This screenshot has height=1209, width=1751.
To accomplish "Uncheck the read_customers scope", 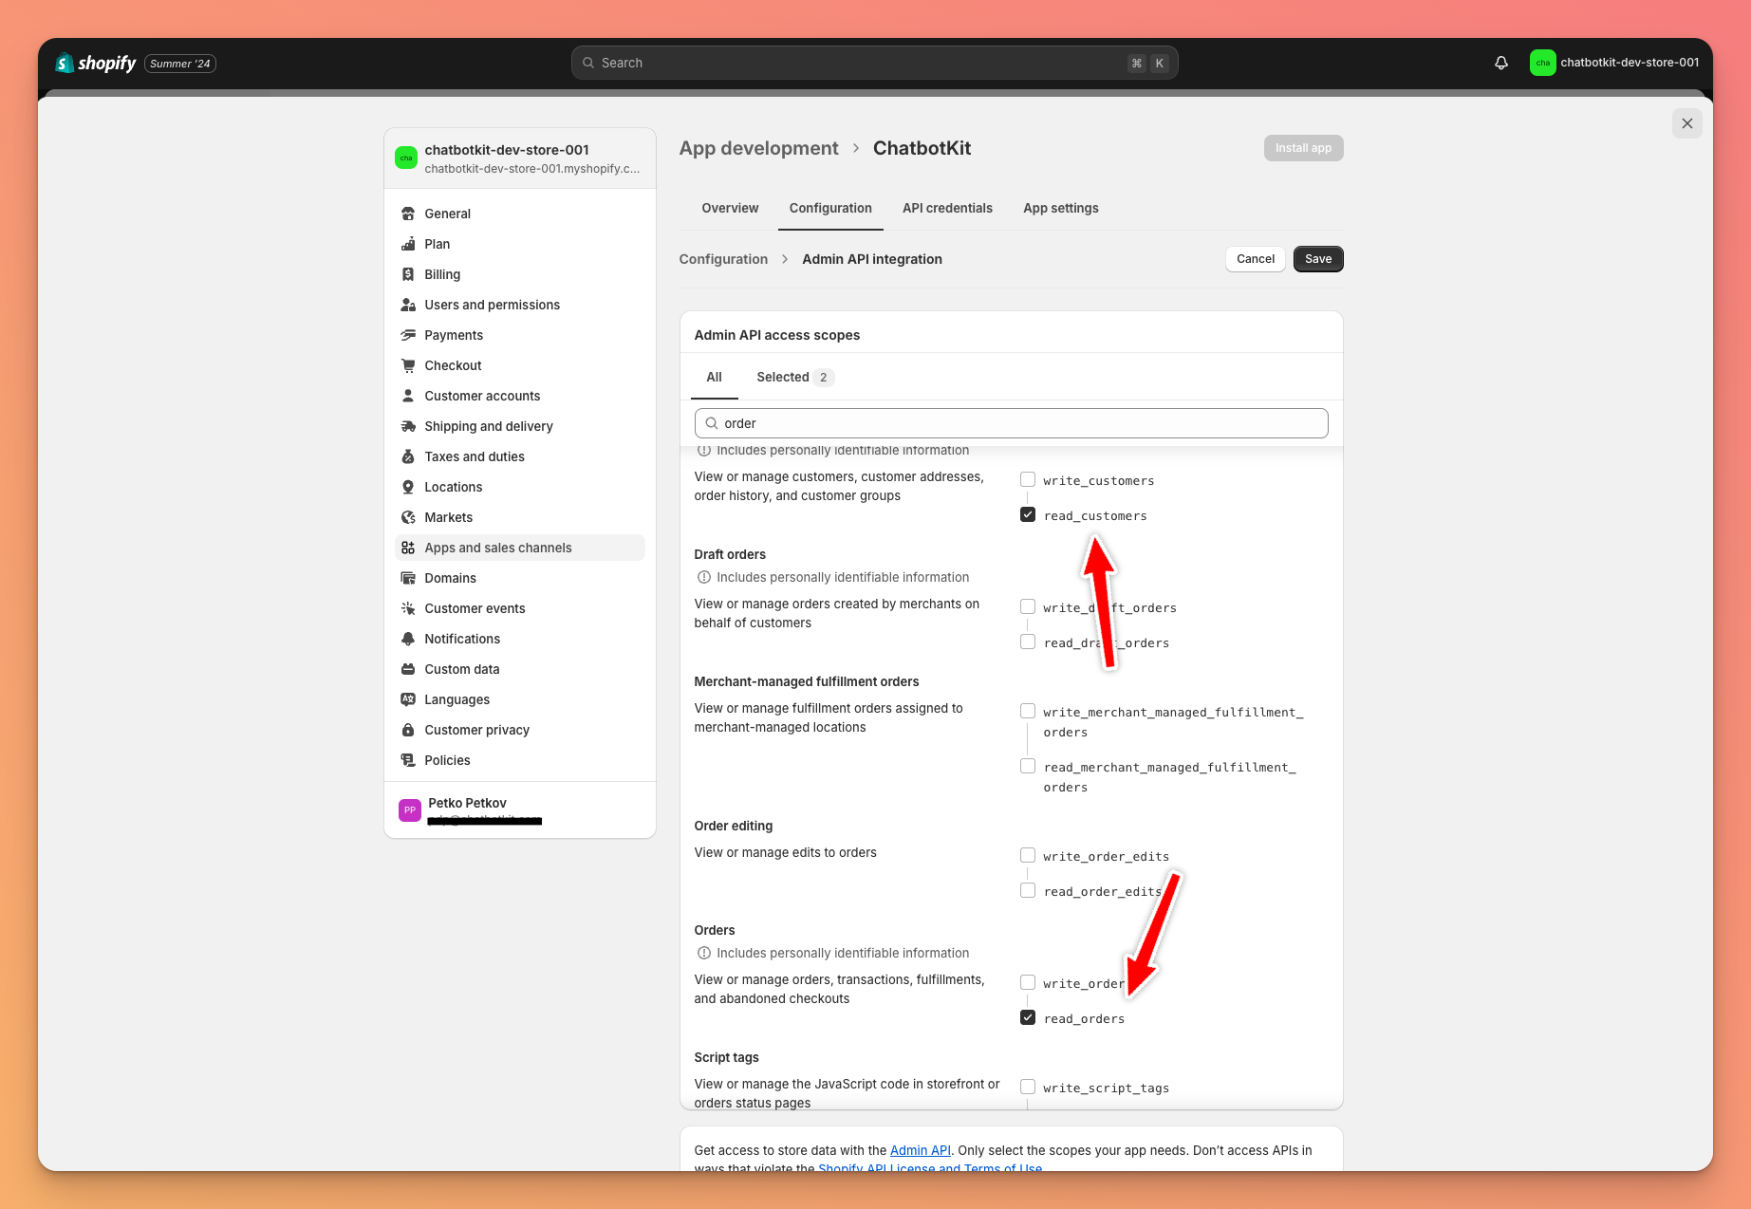I will tap(1028, 514).
